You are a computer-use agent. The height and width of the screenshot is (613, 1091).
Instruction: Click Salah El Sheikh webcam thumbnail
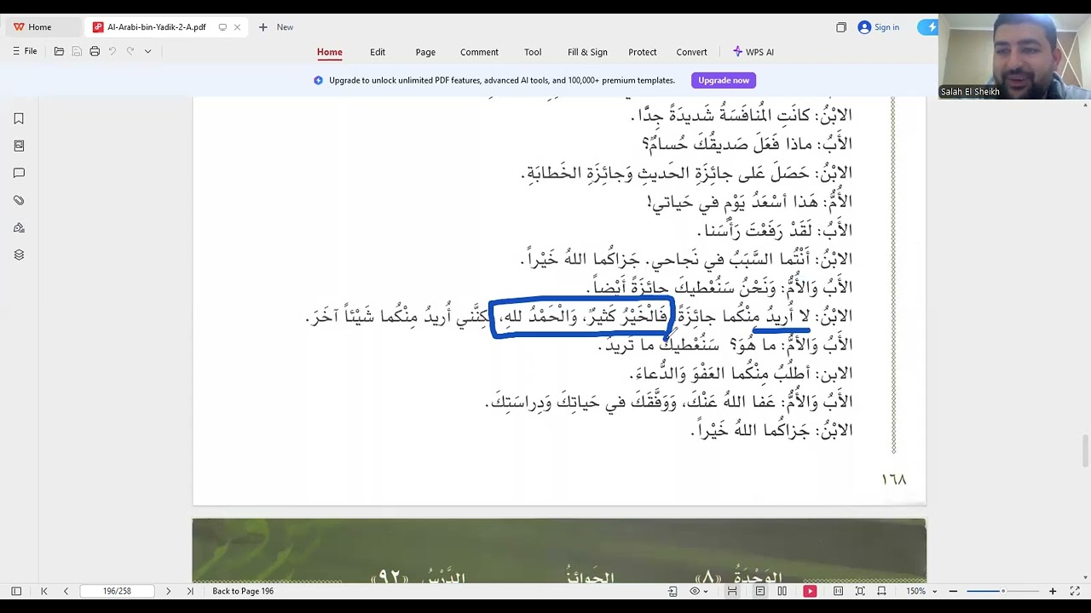click(x=1014, y=56)
